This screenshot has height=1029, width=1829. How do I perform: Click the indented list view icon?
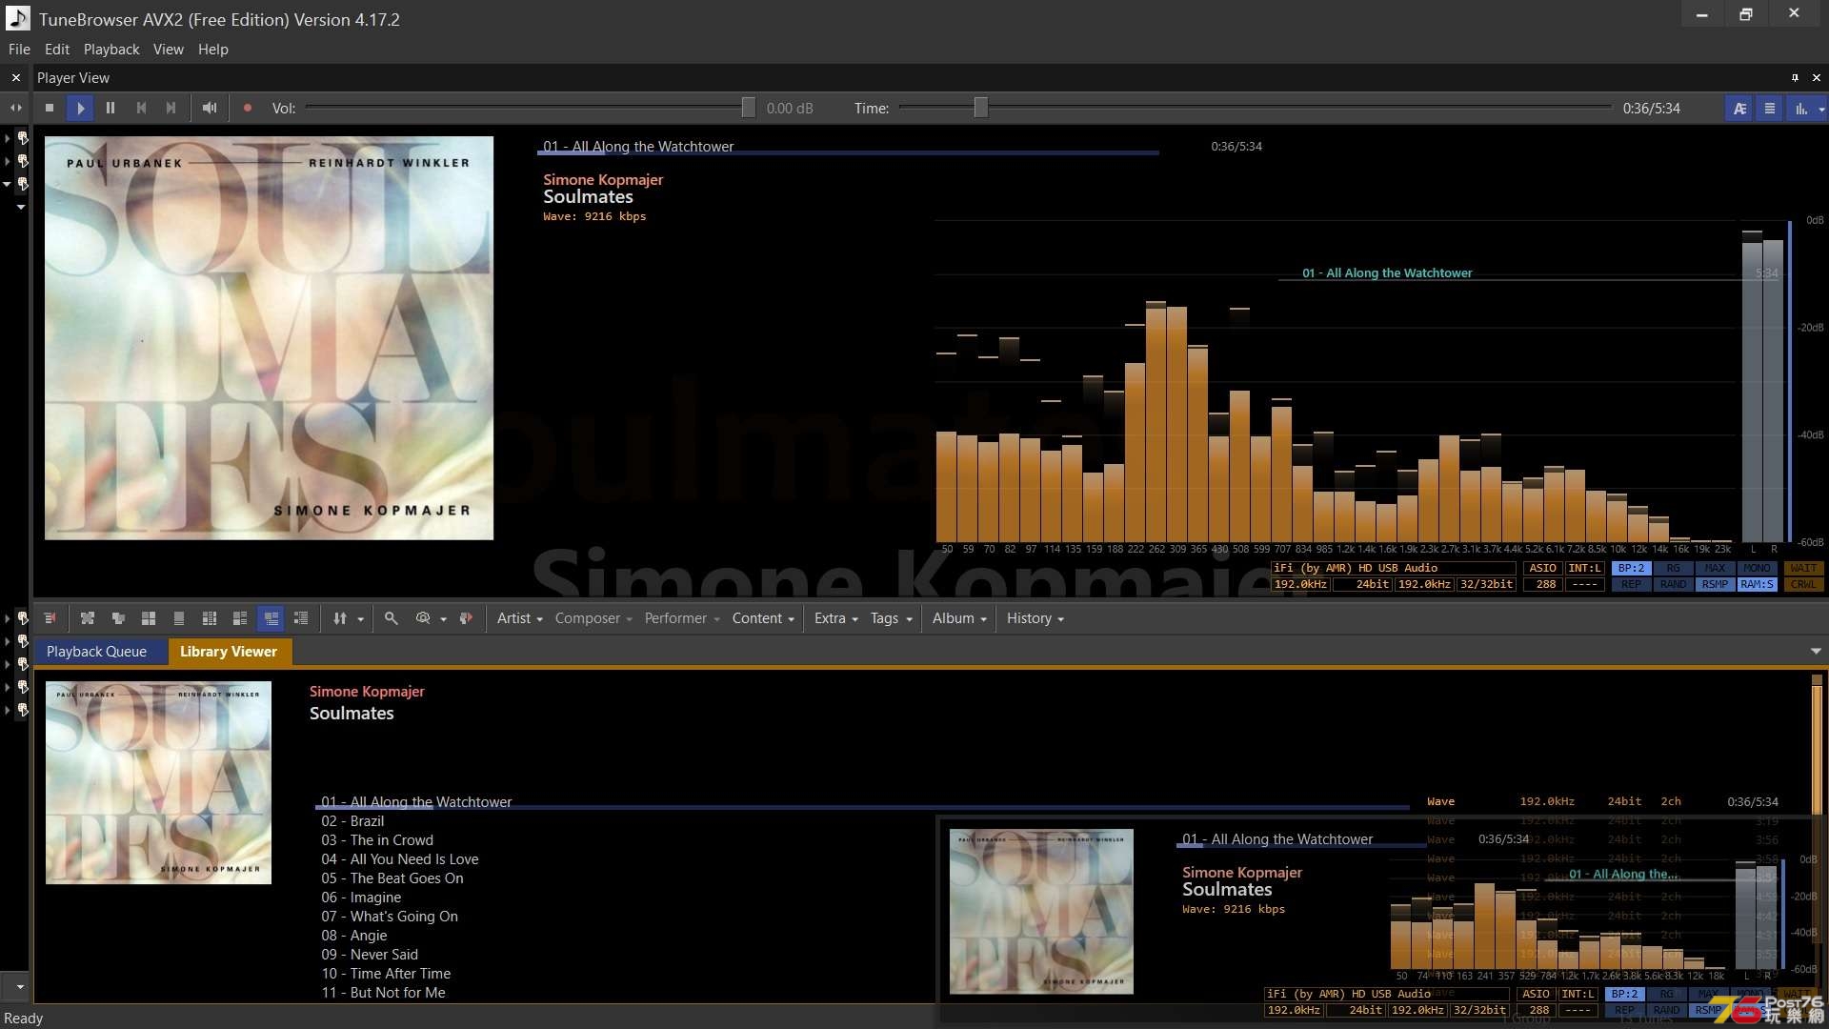(301, 618)
